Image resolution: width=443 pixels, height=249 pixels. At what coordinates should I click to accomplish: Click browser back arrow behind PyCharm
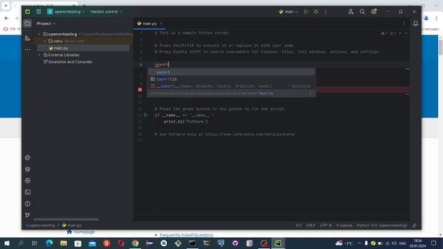coord(6,18)
